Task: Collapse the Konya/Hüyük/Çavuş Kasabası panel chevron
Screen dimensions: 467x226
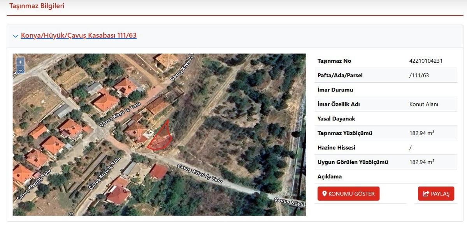Action: [15, 36]
